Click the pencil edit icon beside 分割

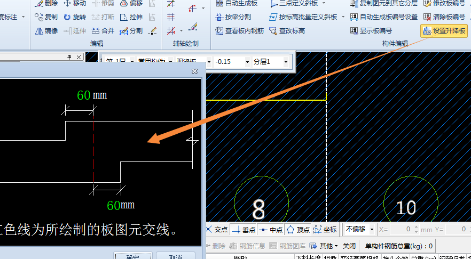[x=153, y=31]
